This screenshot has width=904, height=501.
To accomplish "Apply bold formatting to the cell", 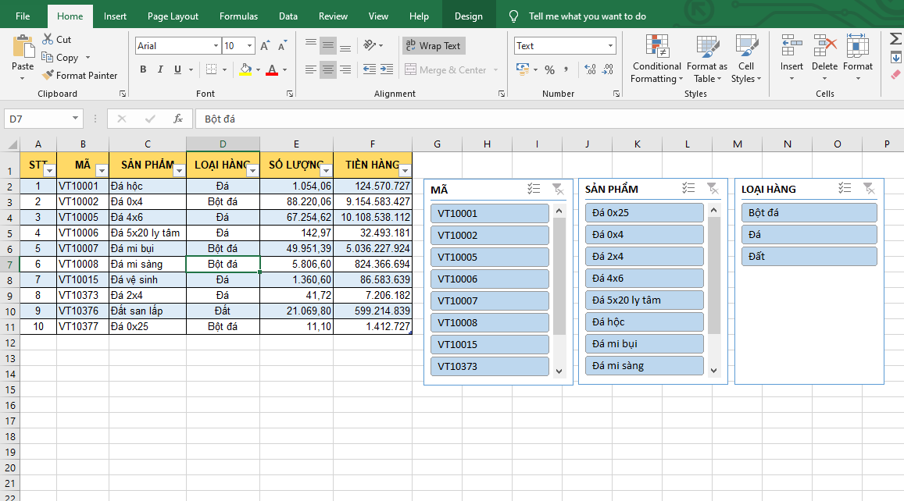I will tap(143, 69).
